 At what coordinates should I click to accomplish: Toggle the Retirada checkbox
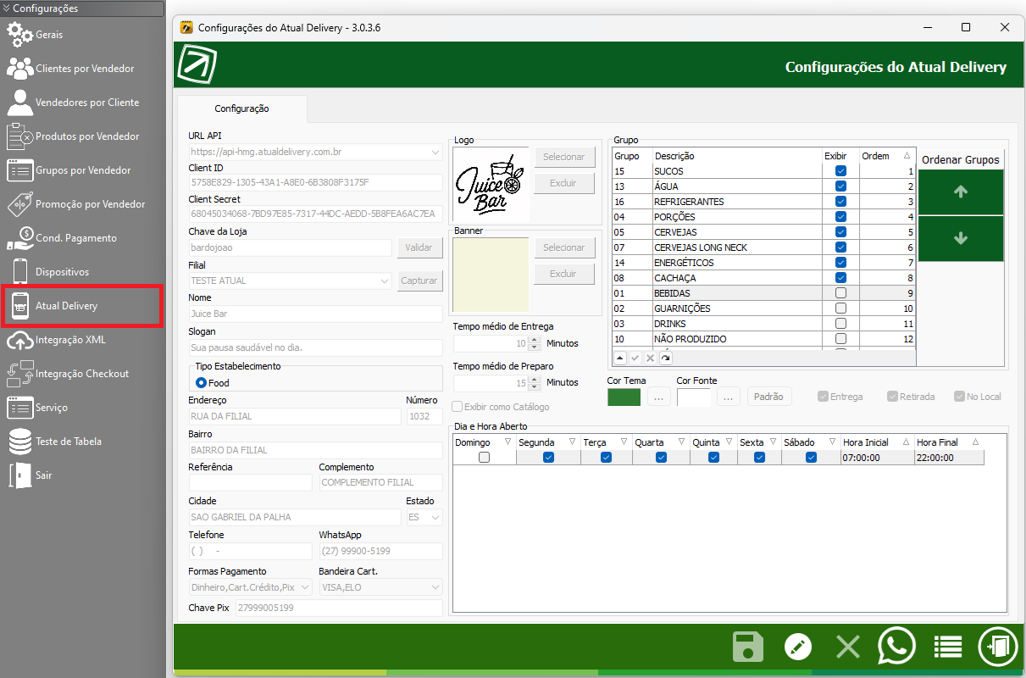[892, 397]
